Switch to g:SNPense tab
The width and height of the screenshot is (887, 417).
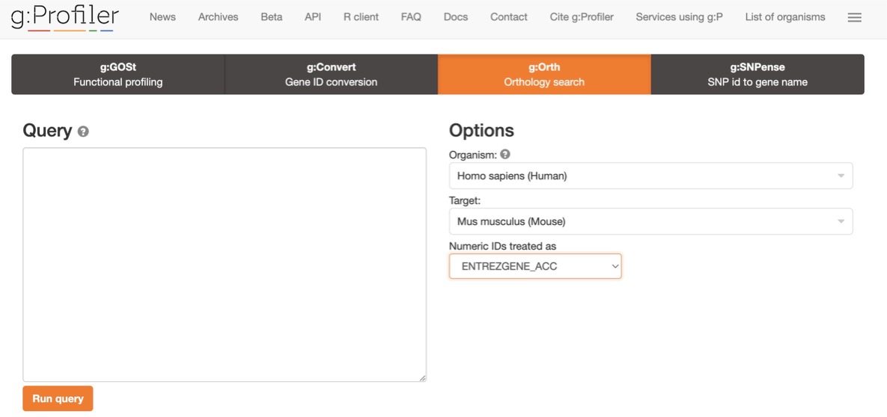[x=758, y=75]
